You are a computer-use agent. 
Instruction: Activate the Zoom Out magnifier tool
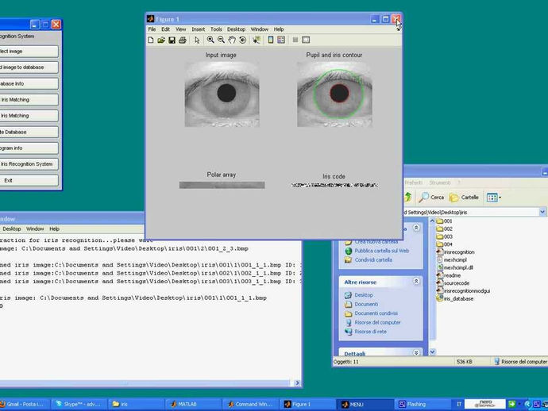tap(221, 40)
